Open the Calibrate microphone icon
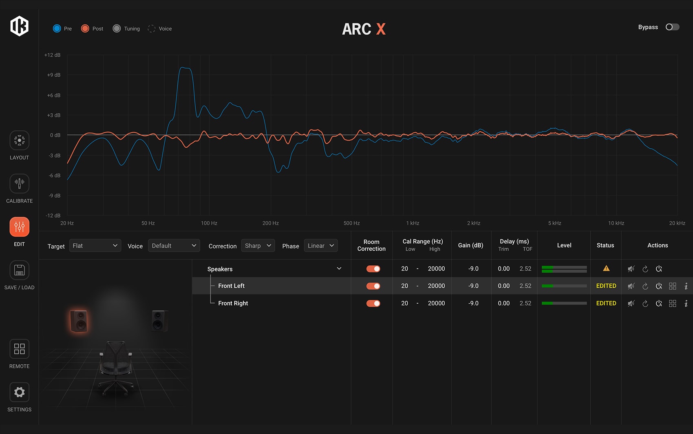693x434 pixels. [19, 184]
